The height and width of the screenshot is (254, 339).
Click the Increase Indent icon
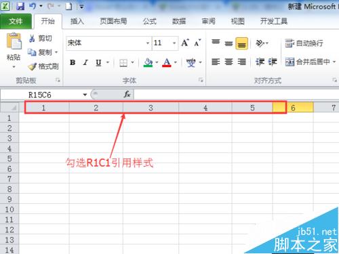click(273, 62)
